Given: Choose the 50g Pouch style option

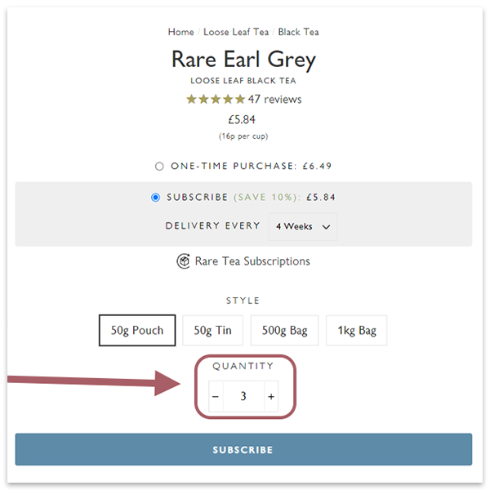Looking at the screenshot, I should click(x=137, y=330).
